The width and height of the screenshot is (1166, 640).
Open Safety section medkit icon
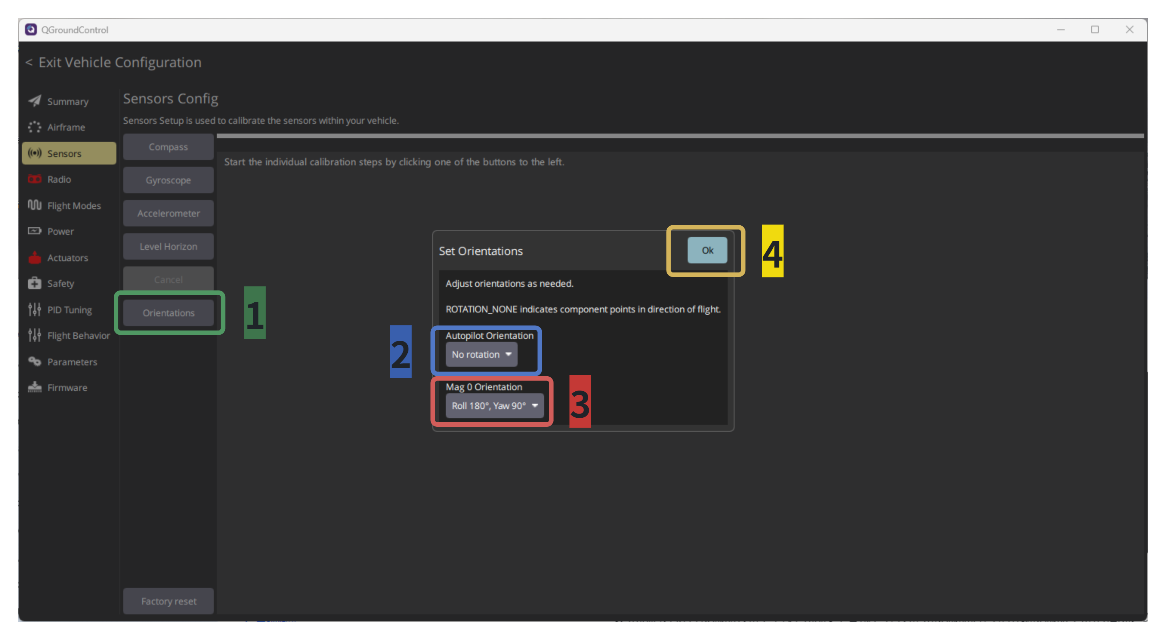tap(34, 283)
